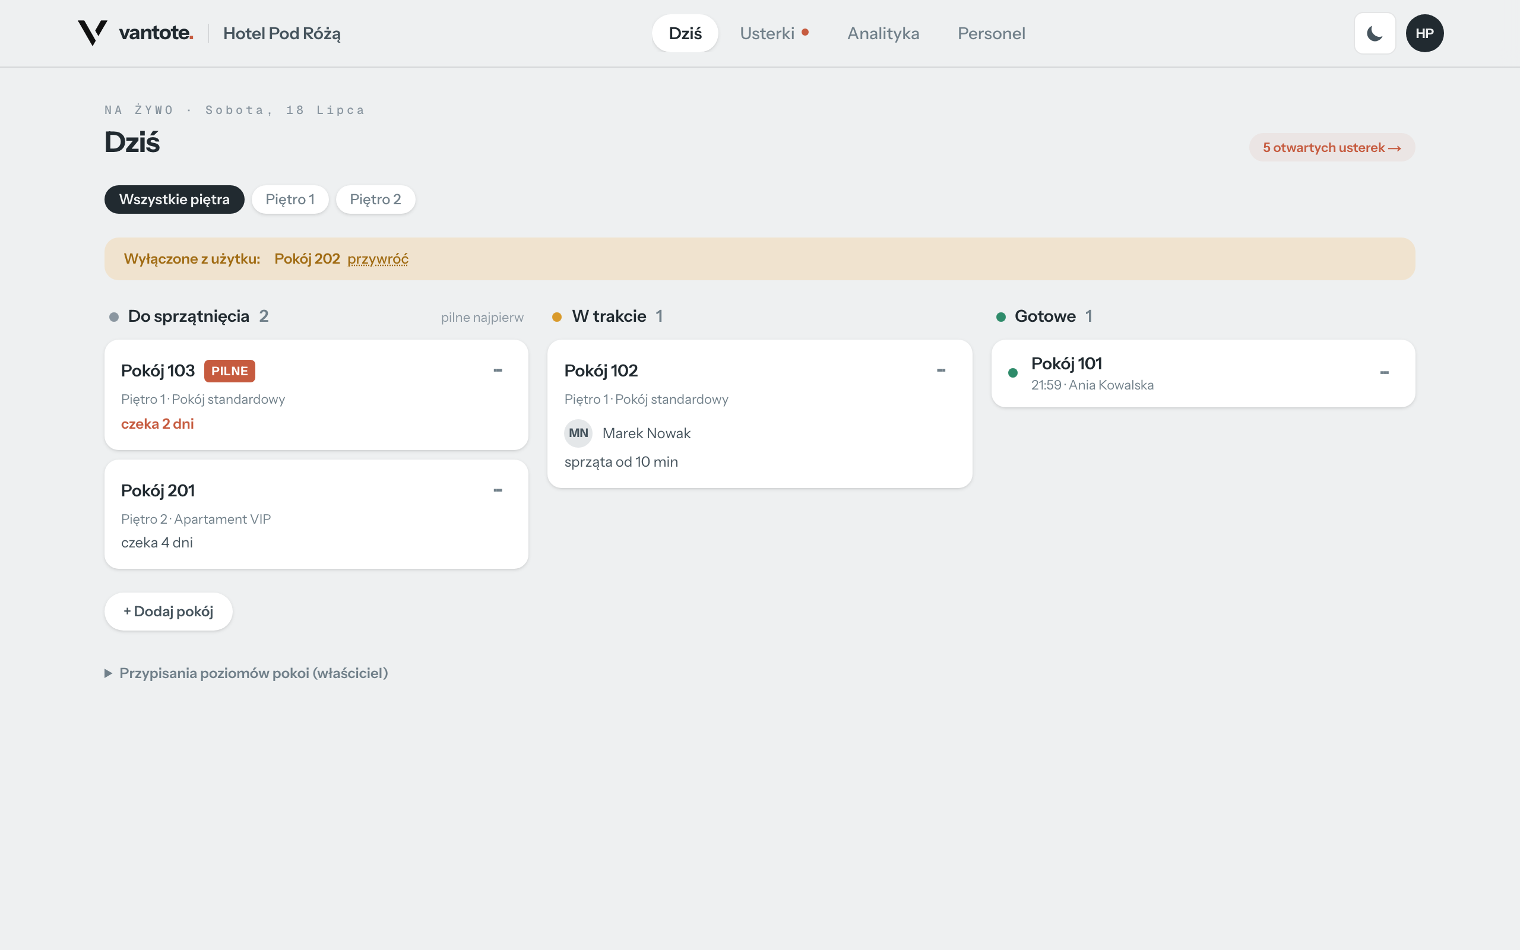
Task: Click the Gotowe column heading
Action: [x=1045, y=316]
